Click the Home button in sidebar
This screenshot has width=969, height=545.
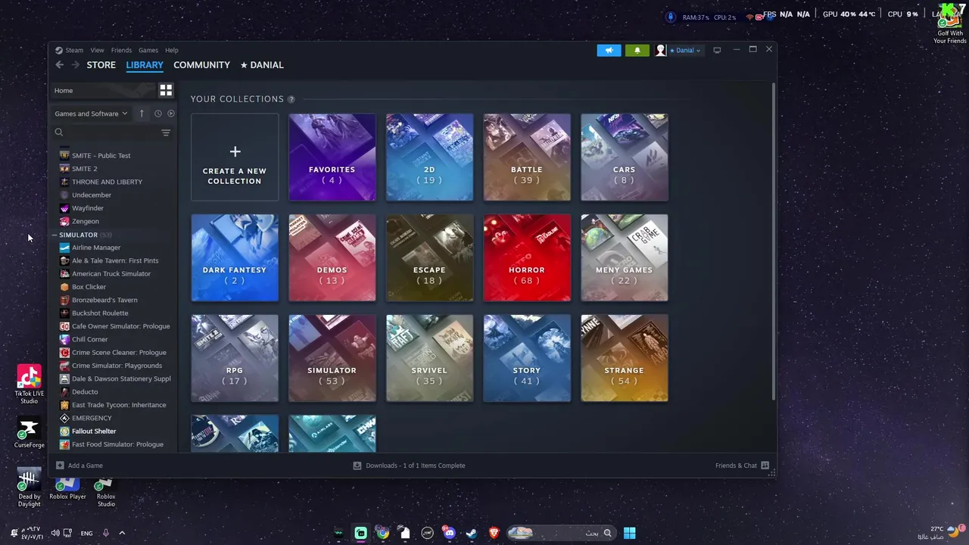coord(103,90)
